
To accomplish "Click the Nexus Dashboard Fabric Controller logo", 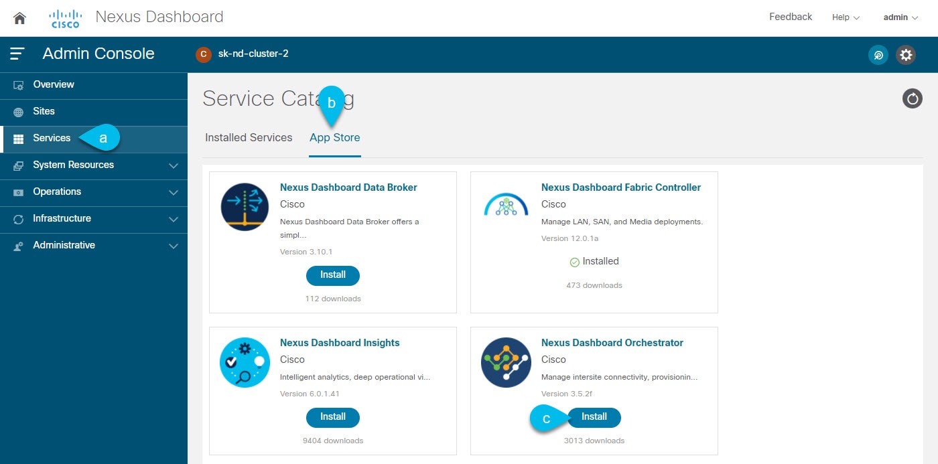I will (x=506, y=204).
